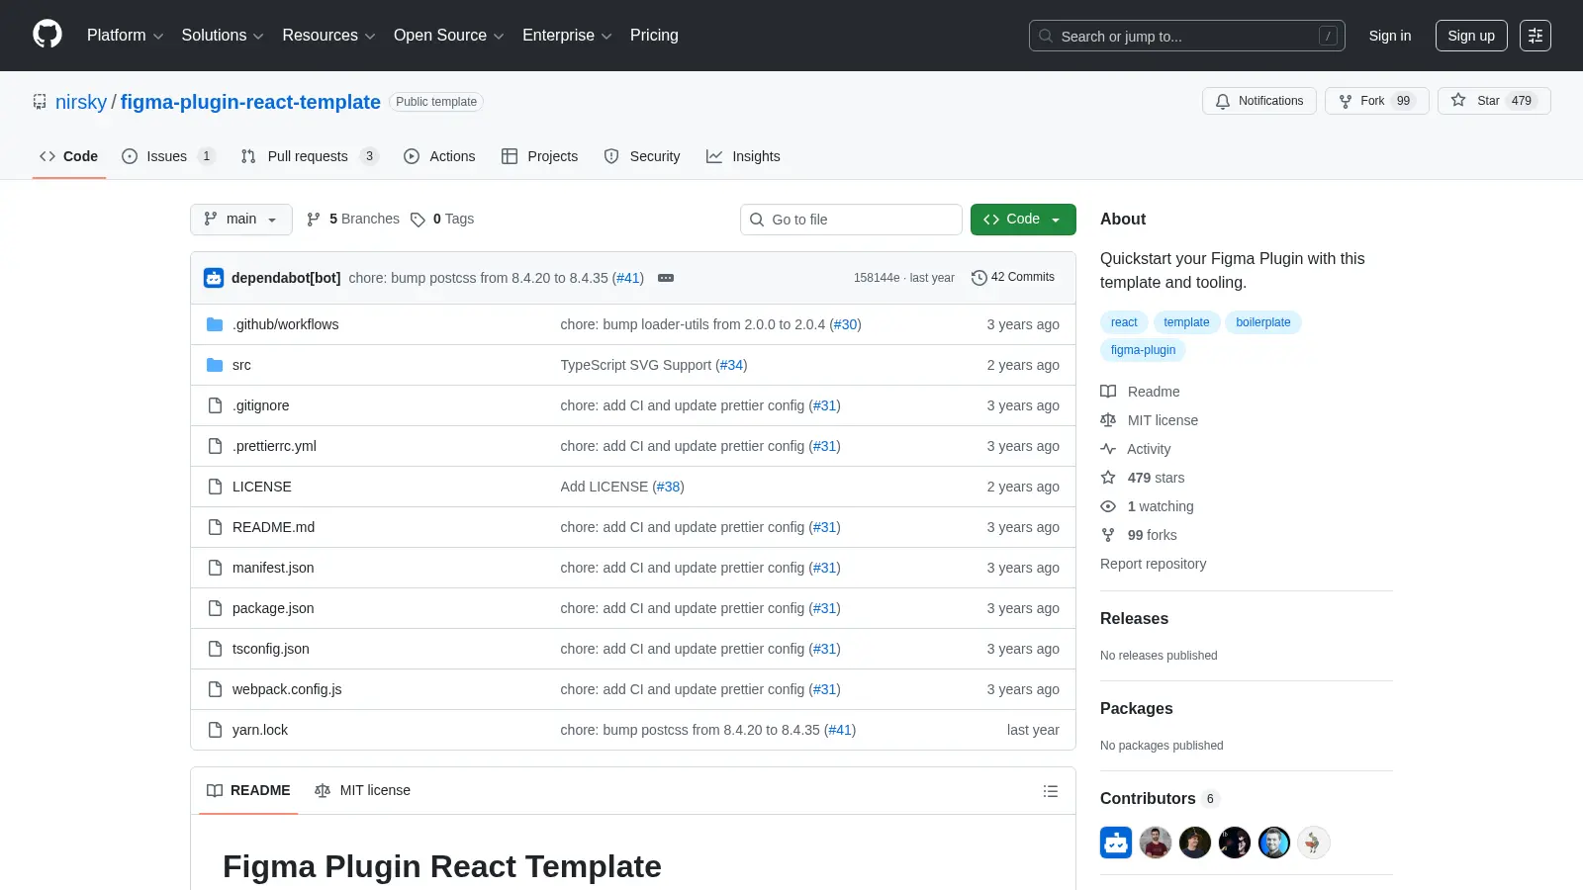This screenshot has width=1583, height=890.
Task: Switch to the Projects tab
Action: 539,156
